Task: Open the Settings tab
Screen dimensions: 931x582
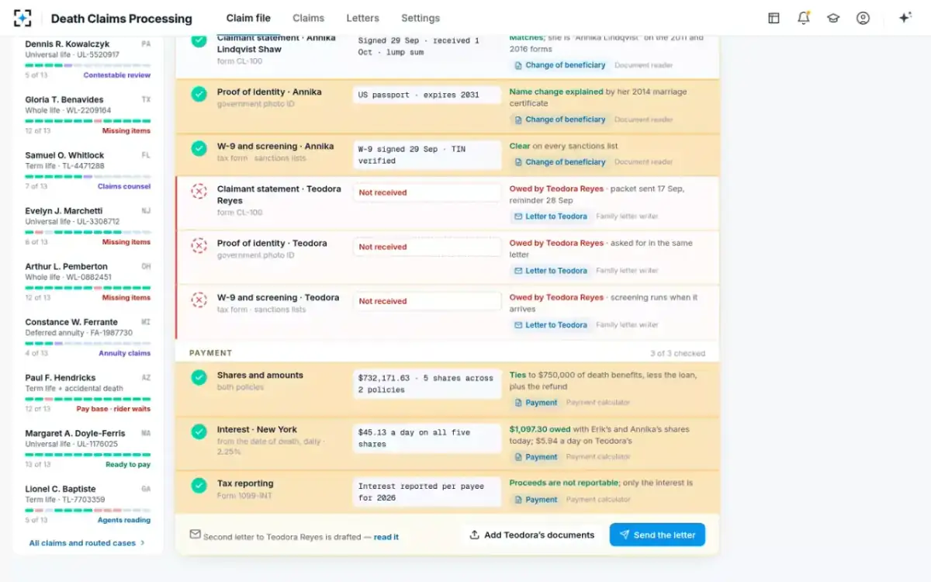Action: coord(421,18)
